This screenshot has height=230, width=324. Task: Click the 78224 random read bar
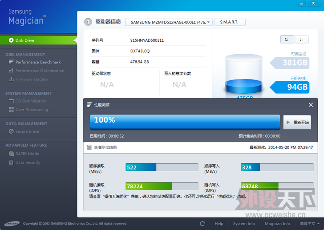pos(162,186)
